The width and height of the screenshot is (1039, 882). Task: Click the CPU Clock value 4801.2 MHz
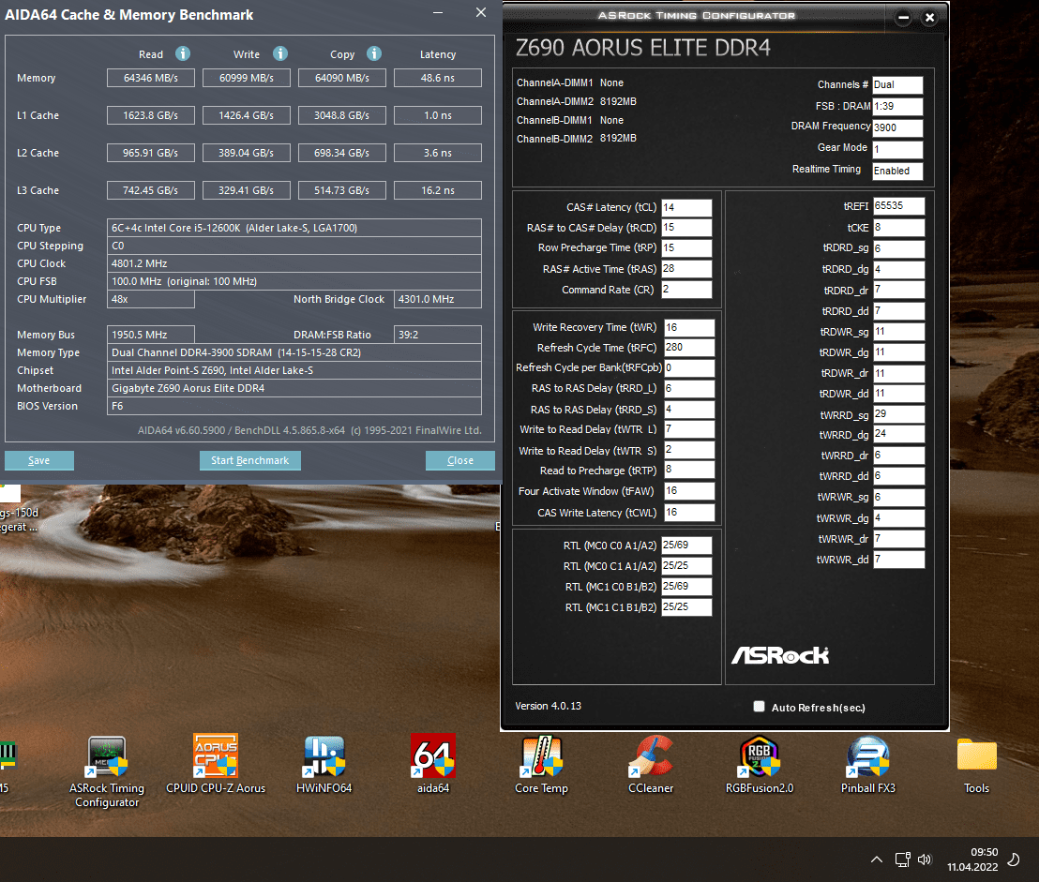click(x=294, y=263)
